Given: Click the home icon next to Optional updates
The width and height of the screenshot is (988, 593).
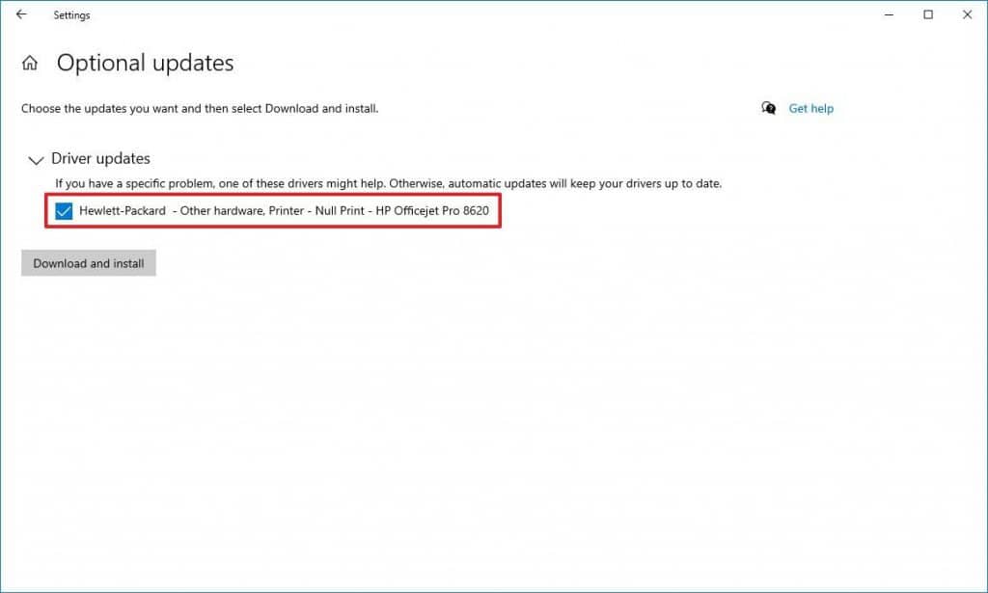Looking at the screenshot, I should point(30,62).
